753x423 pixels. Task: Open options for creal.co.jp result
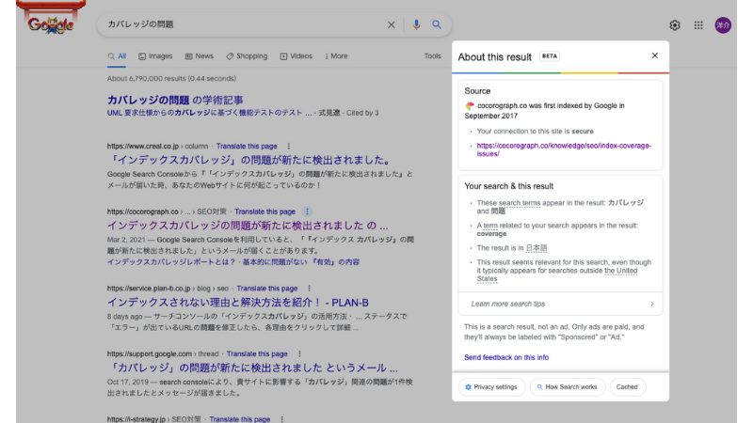(288, 146)
